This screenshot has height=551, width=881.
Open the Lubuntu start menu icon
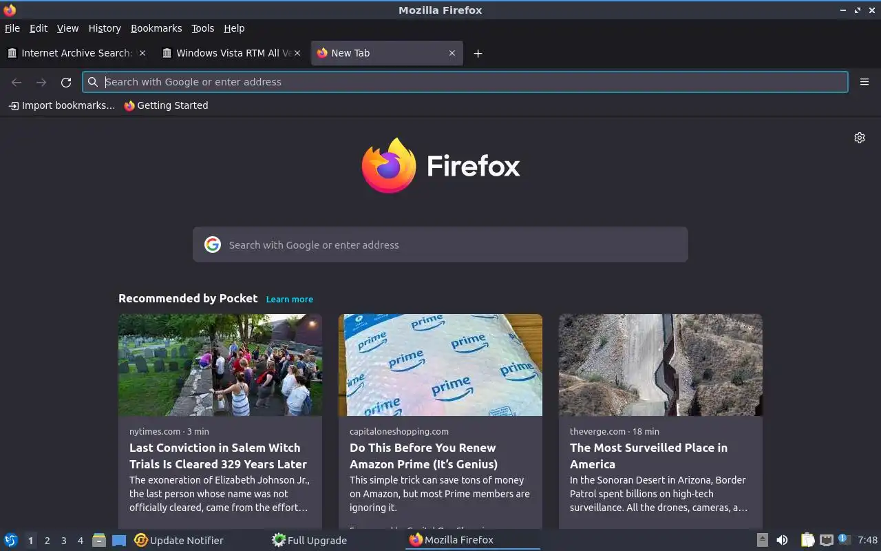pos(11,540)
